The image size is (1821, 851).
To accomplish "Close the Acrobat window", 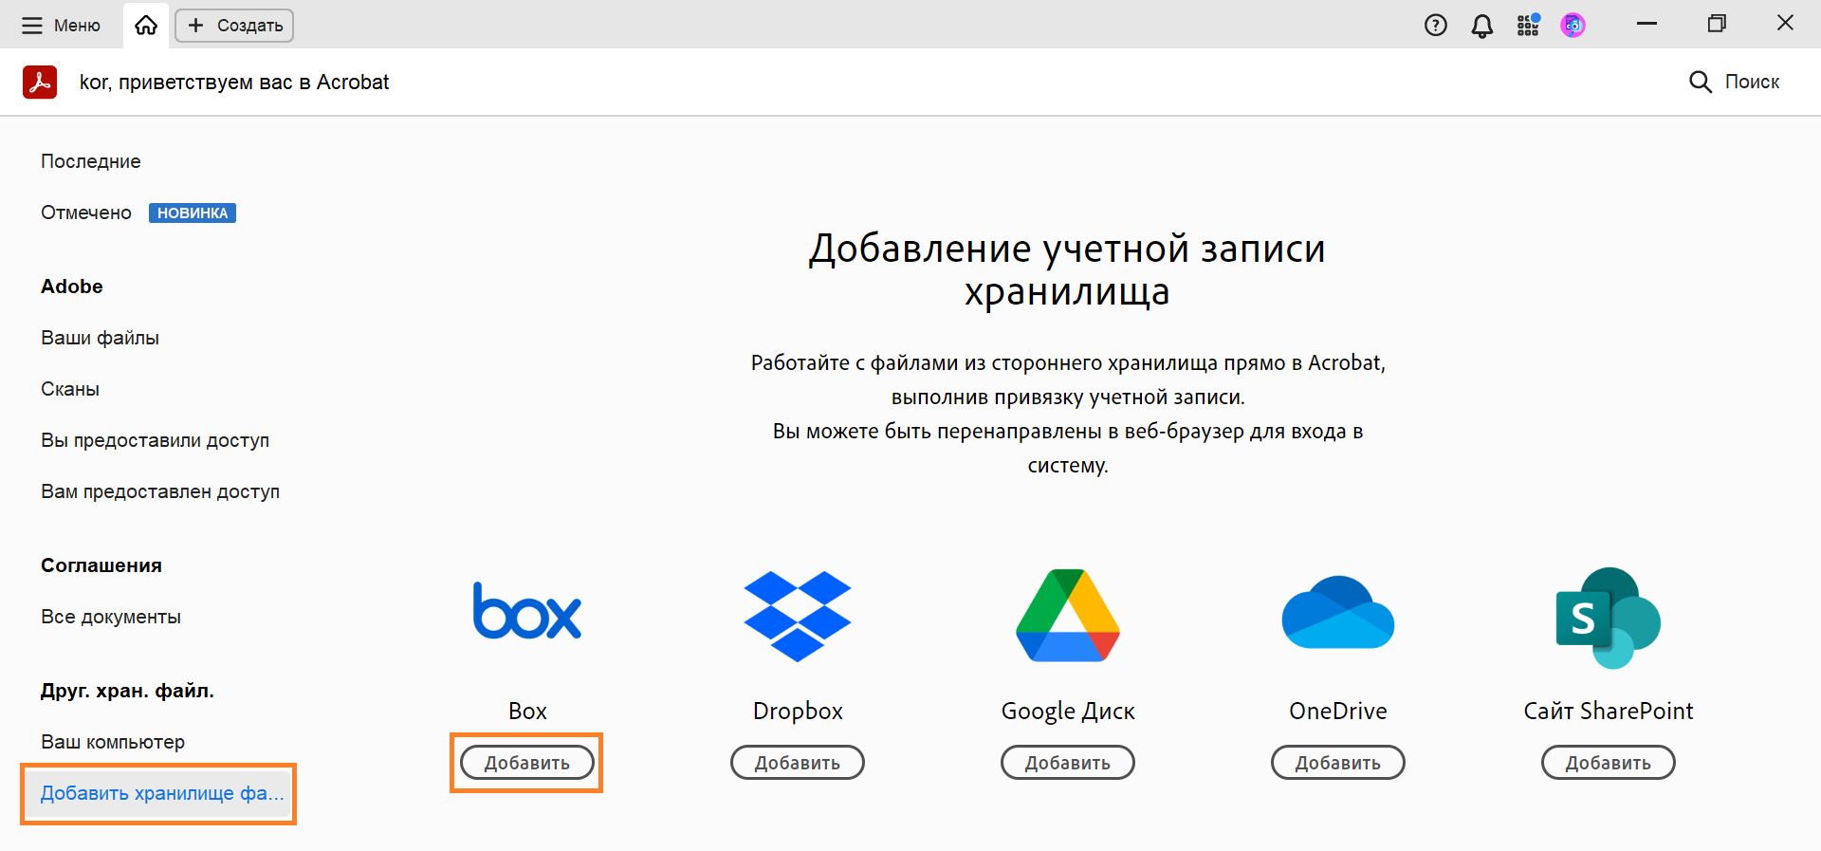I will 1785,23.
